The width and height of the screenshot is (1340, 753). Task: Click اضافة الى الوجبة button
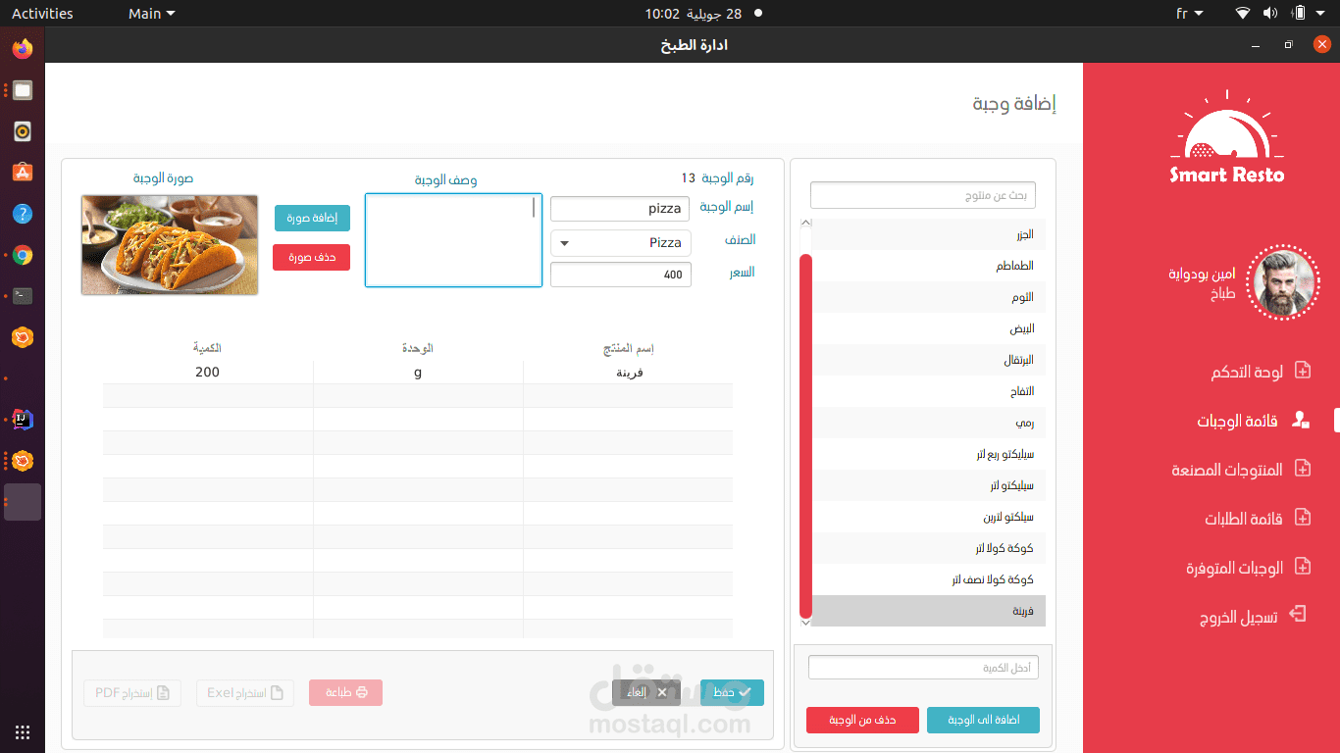click(x=983, y=720)
